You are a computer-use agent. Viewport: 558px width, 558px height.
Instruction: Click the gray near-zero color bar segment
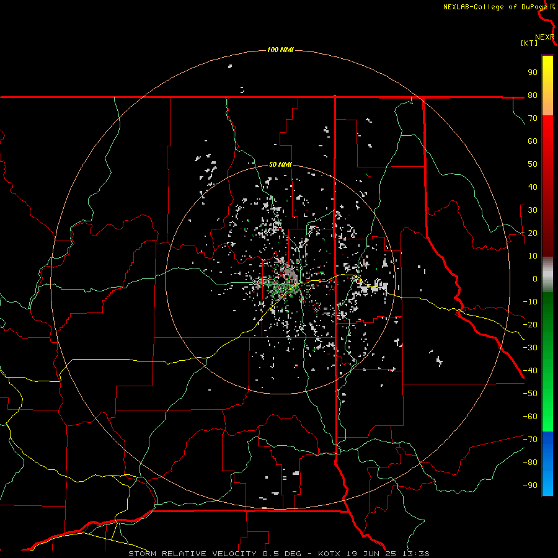click(x=547, y=275)
